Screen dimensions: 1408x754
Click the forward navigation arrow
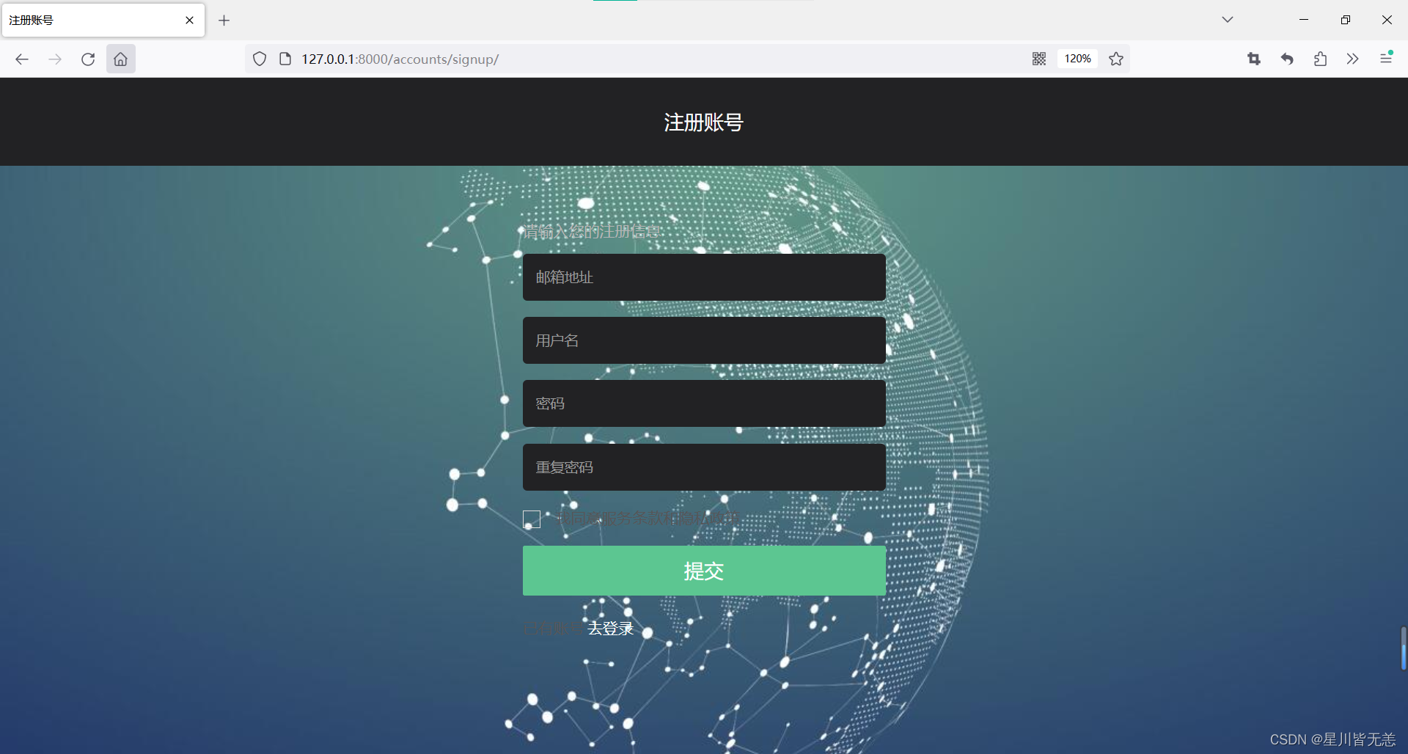coord(55,59)
